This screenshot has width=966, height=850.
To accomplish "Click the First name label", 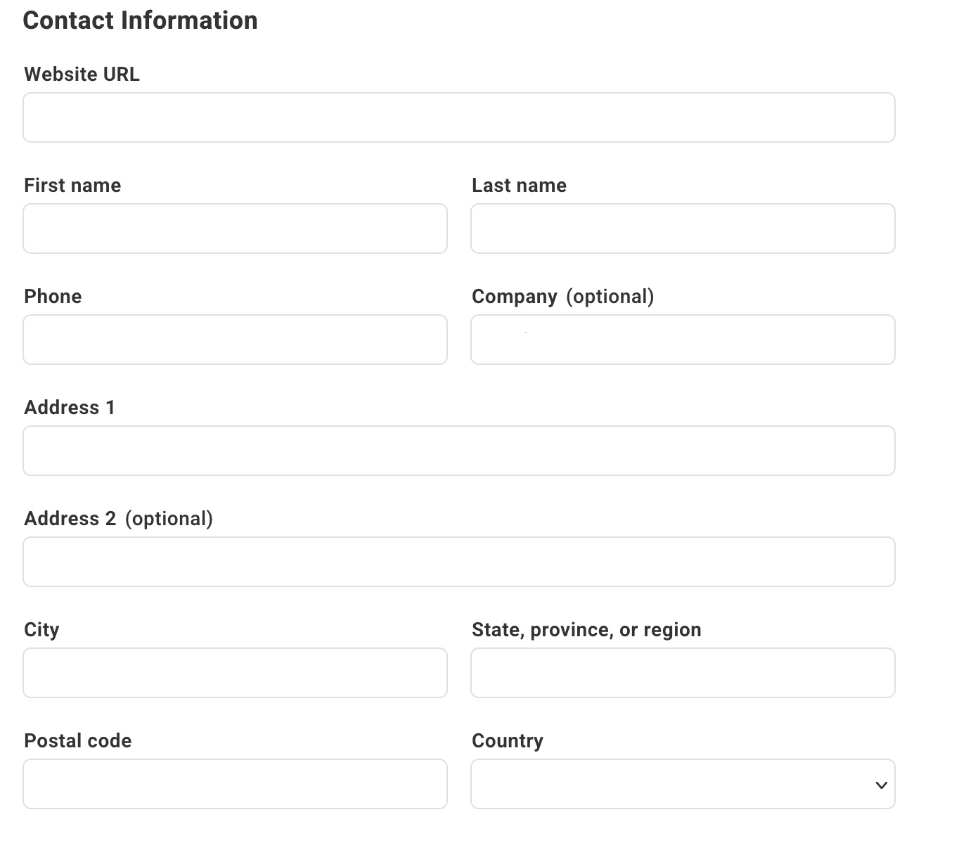I will click(72, 186).
